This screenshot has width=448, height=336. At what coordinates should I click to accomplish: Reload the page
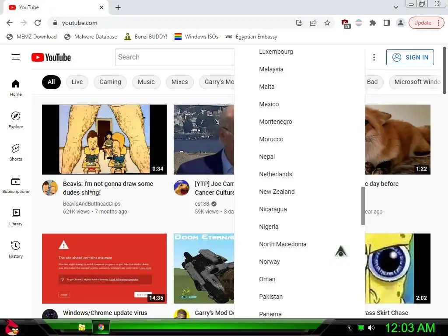tap(38, 23)
